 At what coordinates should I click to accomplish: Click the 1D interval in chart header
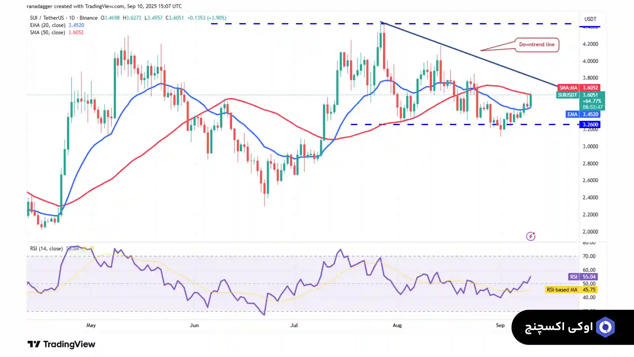(72, 18)
